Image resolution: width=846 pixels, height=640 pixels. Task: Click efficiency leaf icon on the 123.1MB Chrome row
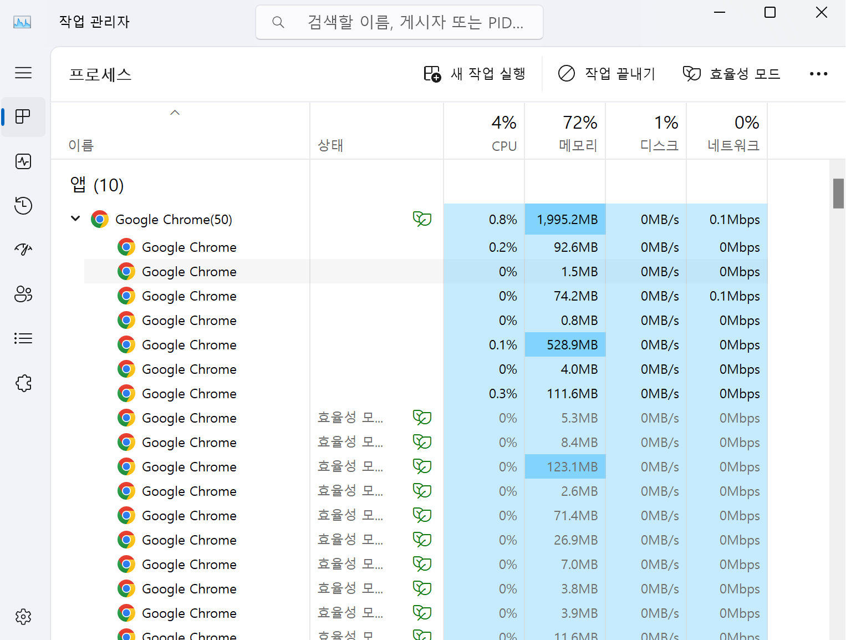point(422,466)
